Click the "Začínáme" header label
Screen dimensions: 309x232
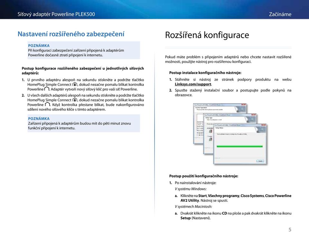pos(280,14)
